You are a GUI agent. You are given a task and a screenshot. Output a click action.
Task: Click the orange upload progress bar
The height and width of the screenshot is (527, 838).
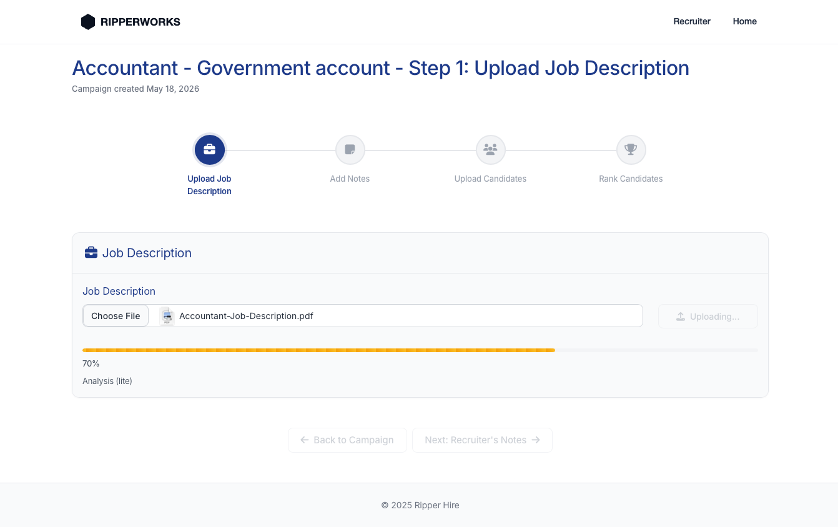click(318, 350)
